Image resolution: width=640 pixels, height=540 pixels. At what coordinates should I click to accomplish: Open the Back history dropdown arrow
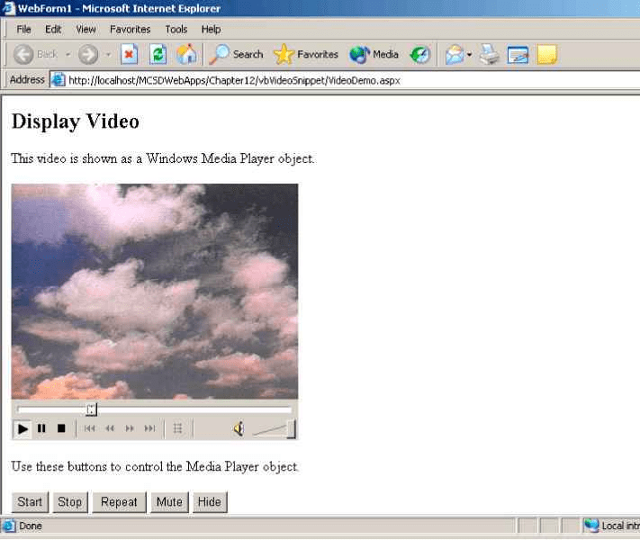point(68,54)
